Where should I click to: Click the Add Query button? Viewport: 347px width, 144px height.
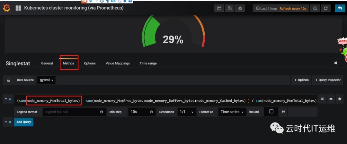point(23,122)
